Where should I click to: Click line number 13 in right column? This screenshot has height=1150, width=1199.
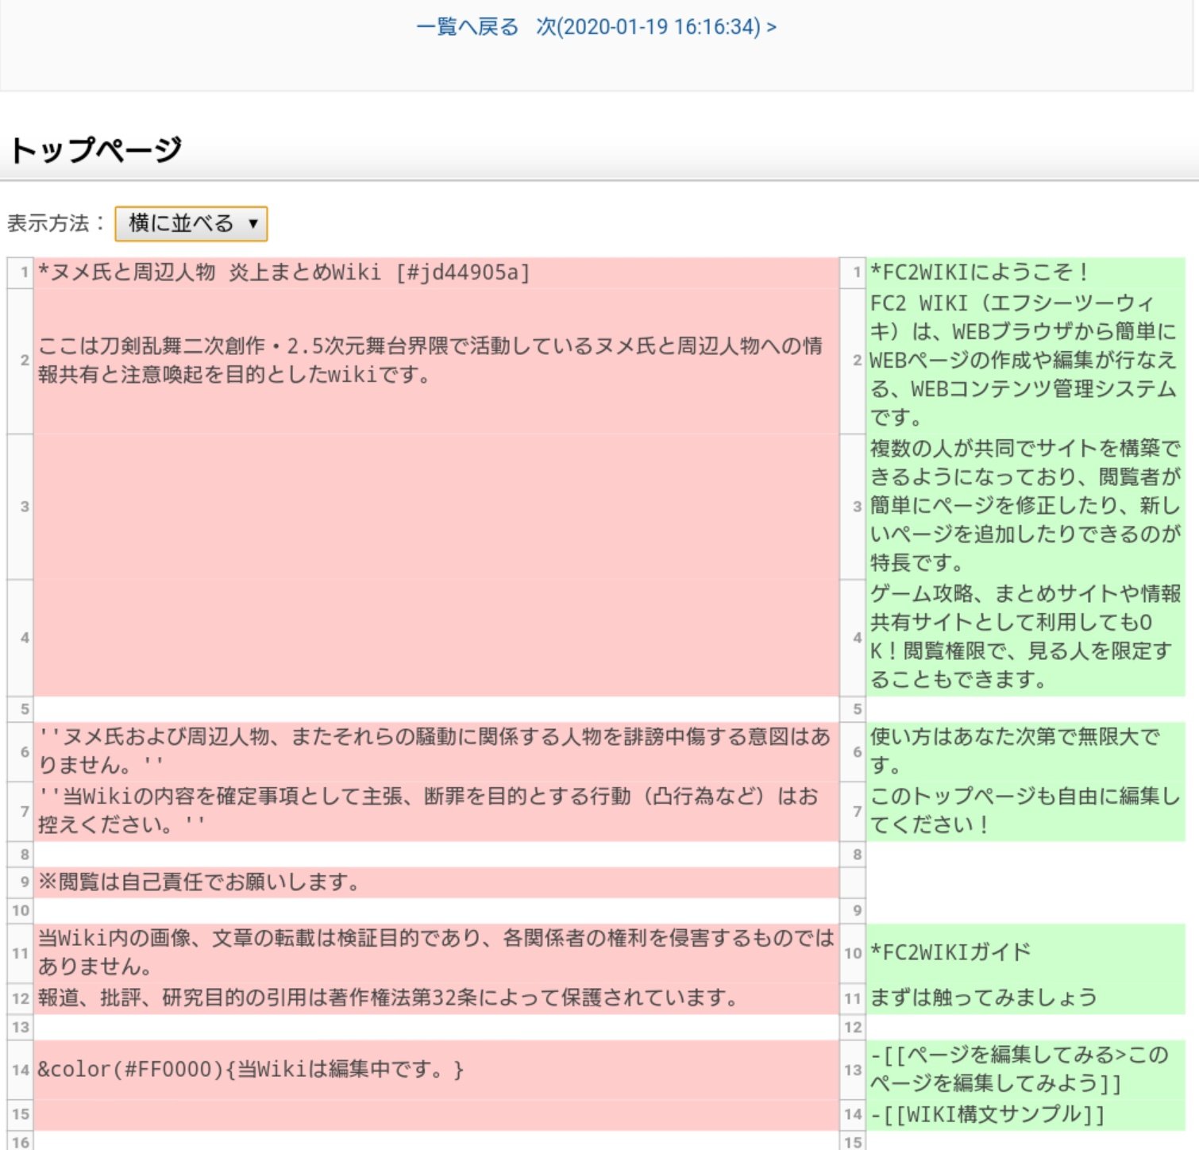pos(853,1070)
